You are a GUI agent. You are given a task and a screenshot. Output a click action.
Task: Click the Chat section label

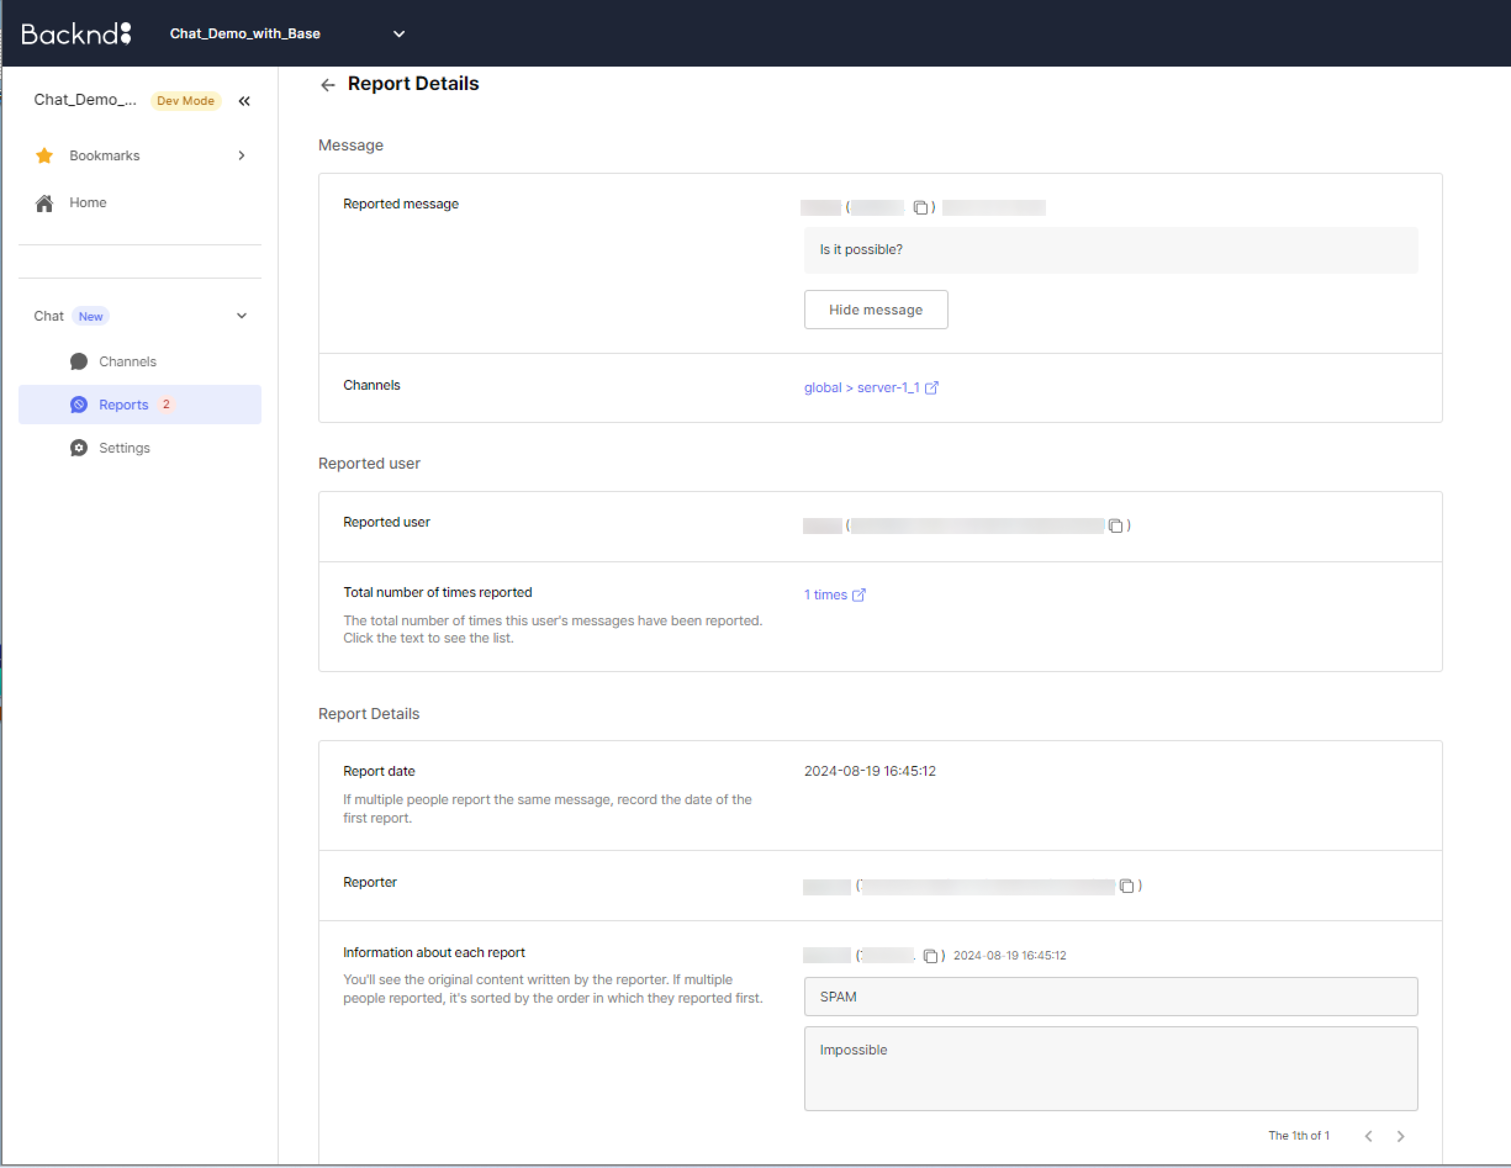point(48,316)
